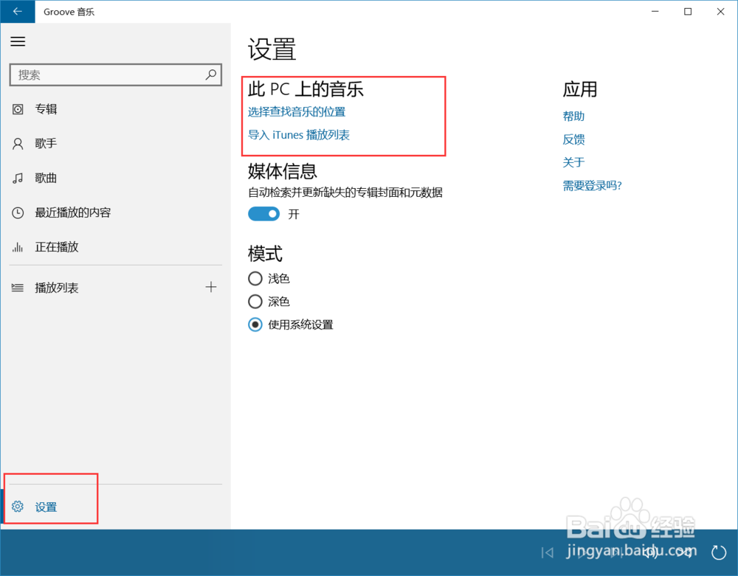Open the 反馈 feedback link
This screenshot has width=738, height=576.
573,139
